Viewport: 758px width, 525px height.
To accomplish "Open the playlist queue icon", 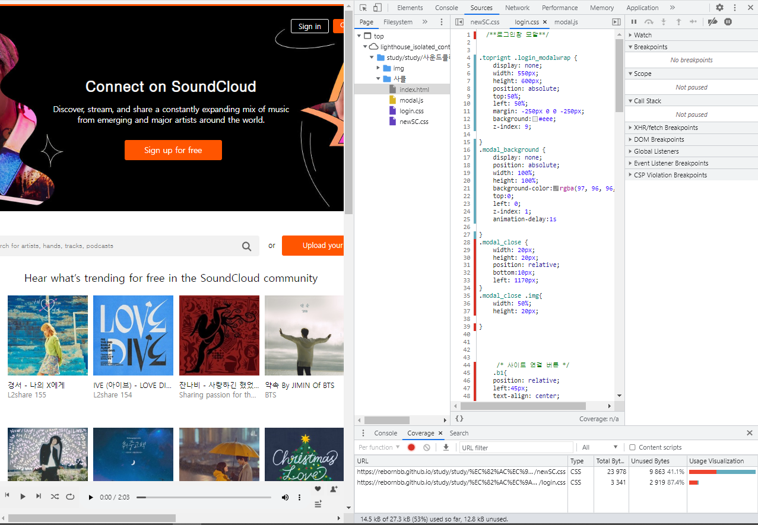I will (318, 504).
